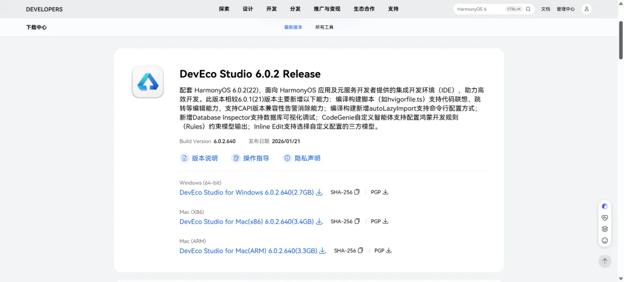Copy SHA-256 for the Windows package
This screenshot has height=282, width=624.
[357, 192]
